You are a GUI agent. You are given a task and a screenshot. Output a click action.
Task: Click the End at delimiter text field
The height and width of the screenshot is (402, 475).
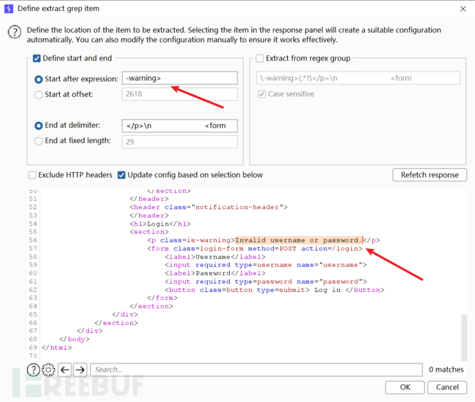[x=179, y=126]
